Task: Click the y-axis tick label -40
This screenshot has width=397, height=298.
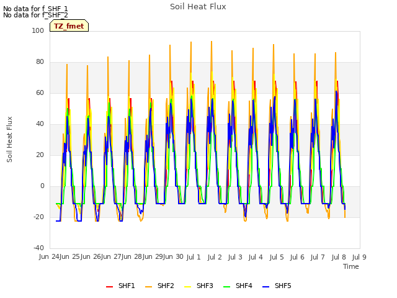Action: pos(38,248)
